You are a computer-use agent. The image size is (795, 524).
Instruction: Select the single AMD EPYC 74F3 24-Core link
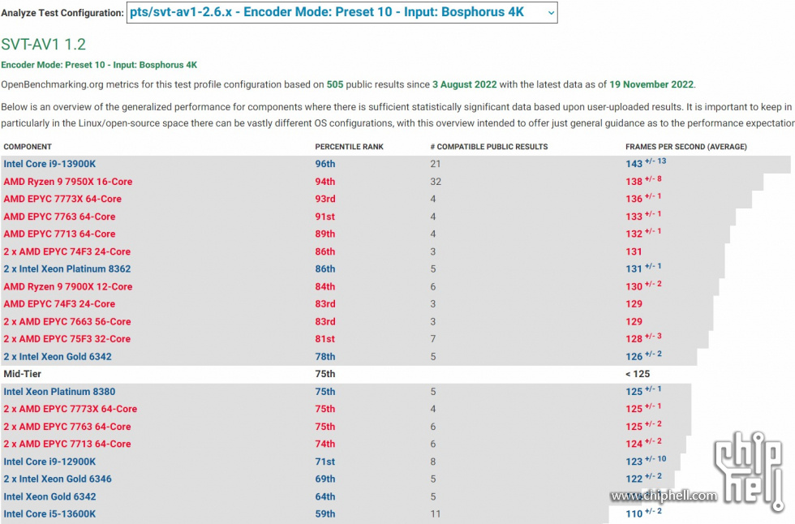[x=59, y=303]
